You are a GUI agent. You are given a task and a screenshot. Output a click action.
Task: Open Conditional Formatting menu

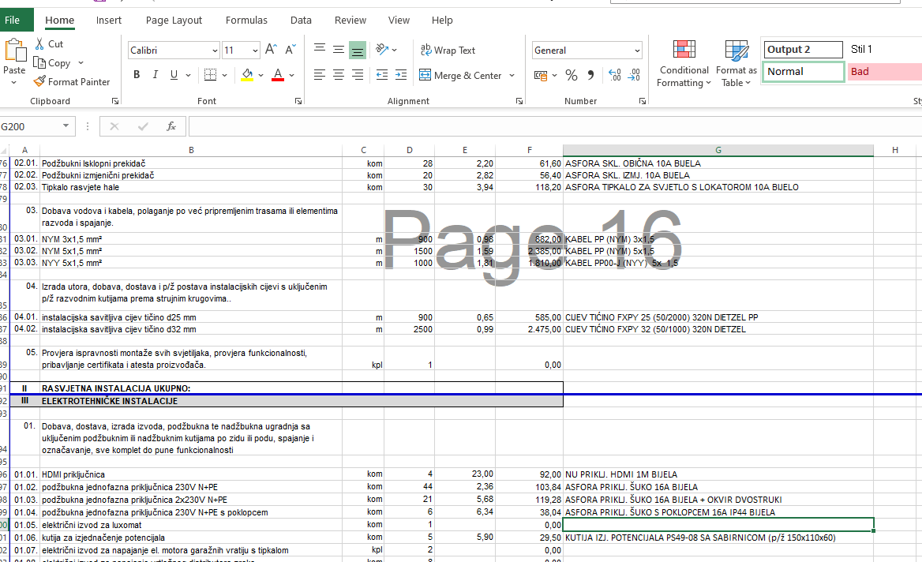pos(684,64)
